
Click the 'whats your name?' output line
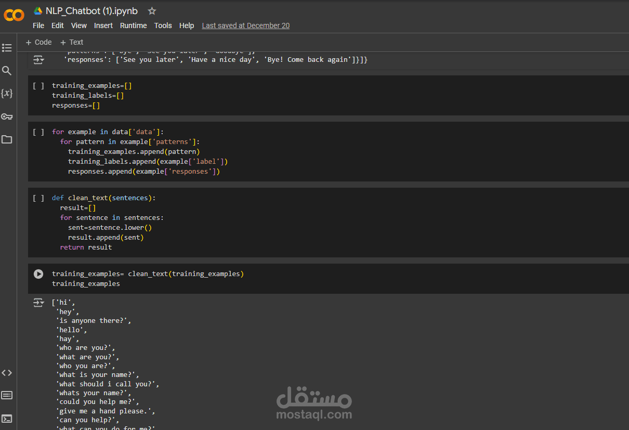[x=94, y=393]
